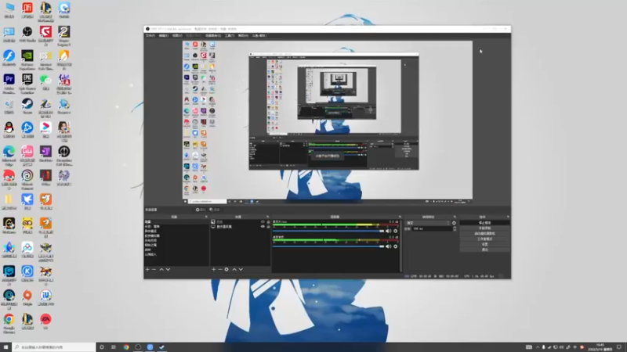Move source up in Sources panel
The width and height of the screenshot is (627, 352).
coord(234,269)
